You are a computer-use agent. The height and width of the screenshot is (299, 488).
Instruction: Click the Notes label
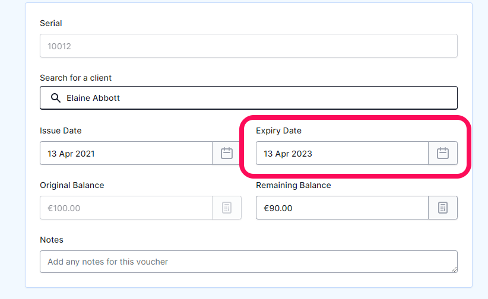click(x=52, y=240)
